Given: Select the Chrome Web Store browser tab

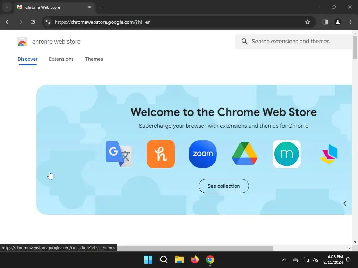Looking at the screenshot, I should pos(54,7).
